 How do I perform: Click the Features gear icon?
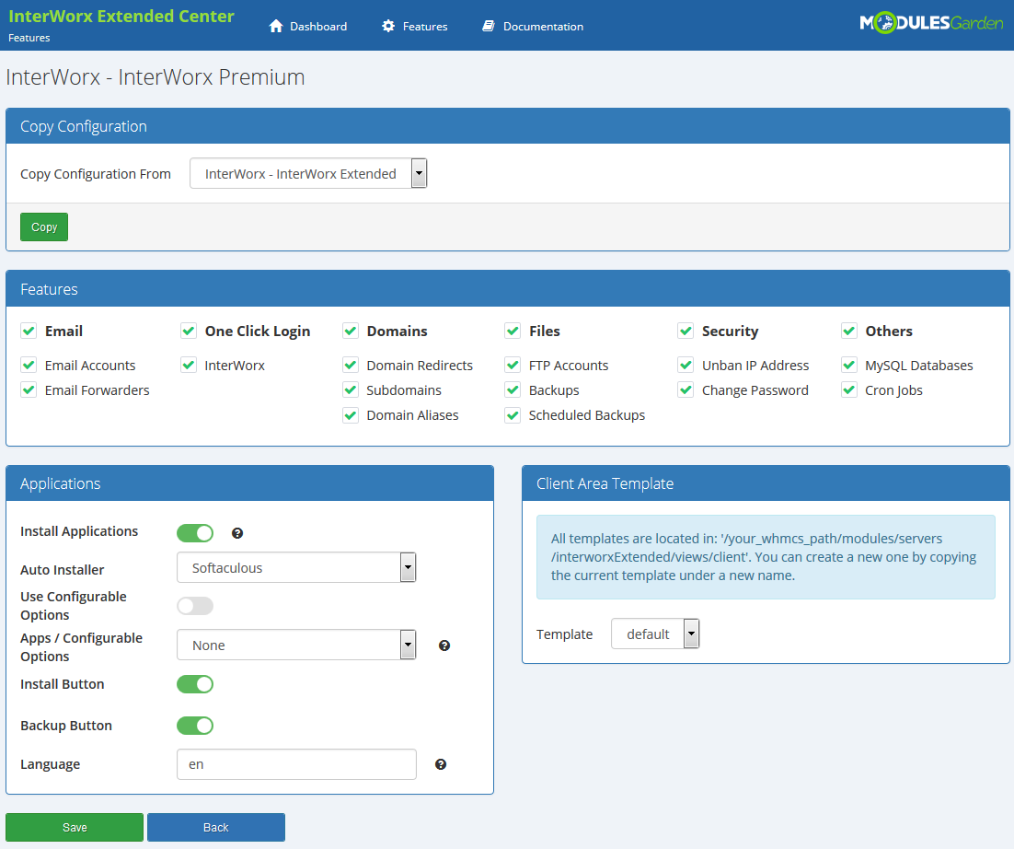(x=388, y=26)
